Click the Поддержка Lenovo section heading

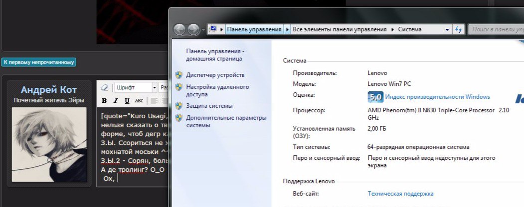tap(309, 181)
